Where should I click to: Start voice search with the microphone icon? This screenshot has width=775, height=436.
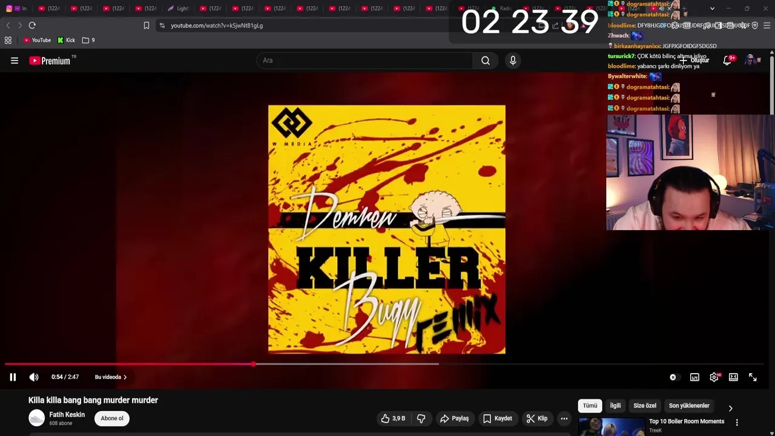(x=513, y=61)
